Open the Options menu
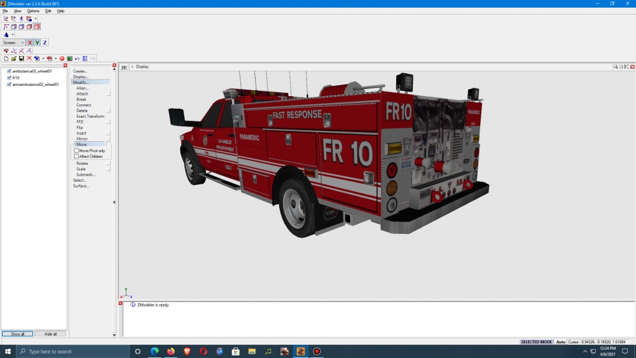 (x=33, y=11)
